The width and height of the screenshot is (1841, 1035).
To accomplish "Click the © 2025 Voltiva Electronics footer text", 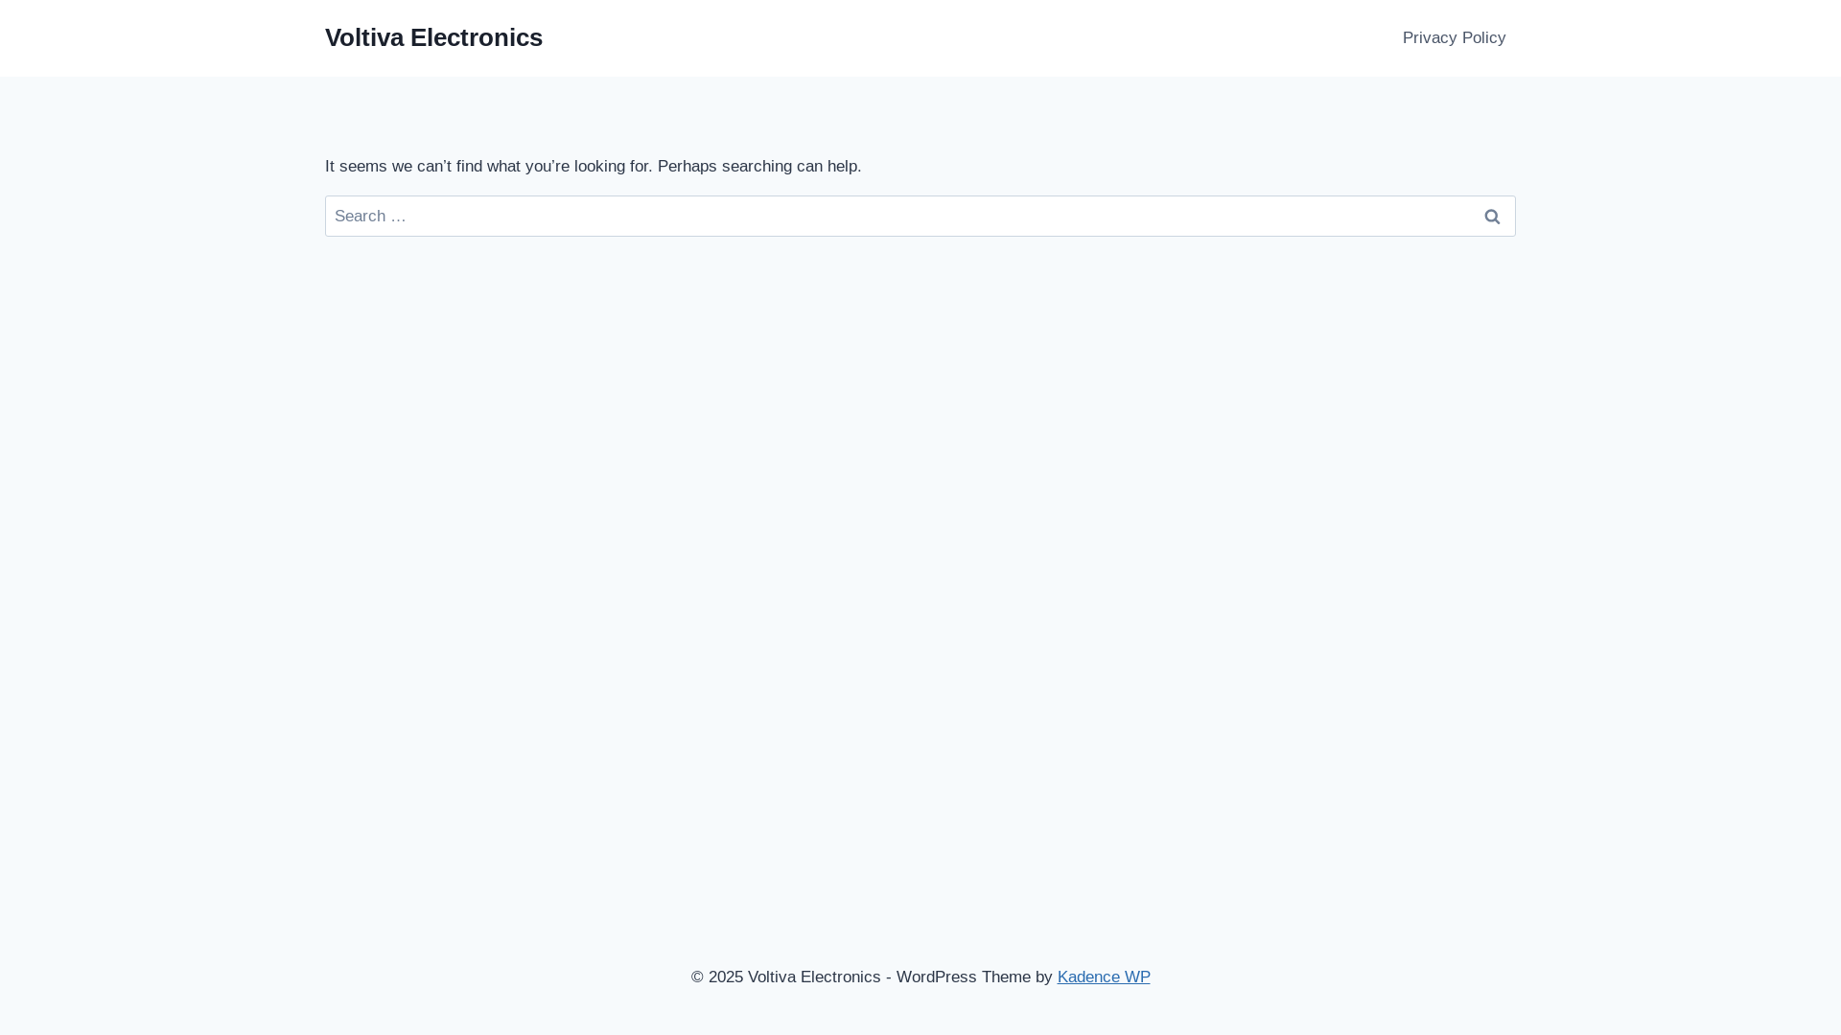I will click(x=785, y=977).
